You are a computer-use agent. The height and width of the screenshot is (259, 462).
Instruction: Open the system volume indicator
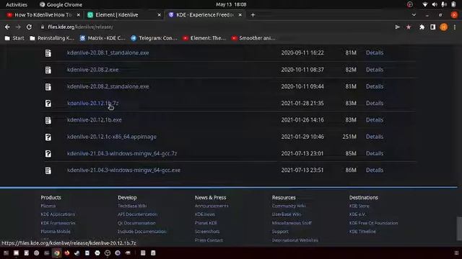click(435, 4)
